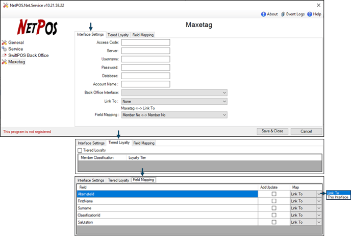
Task: Click the Field column header
Action: (x=167, y=187)
